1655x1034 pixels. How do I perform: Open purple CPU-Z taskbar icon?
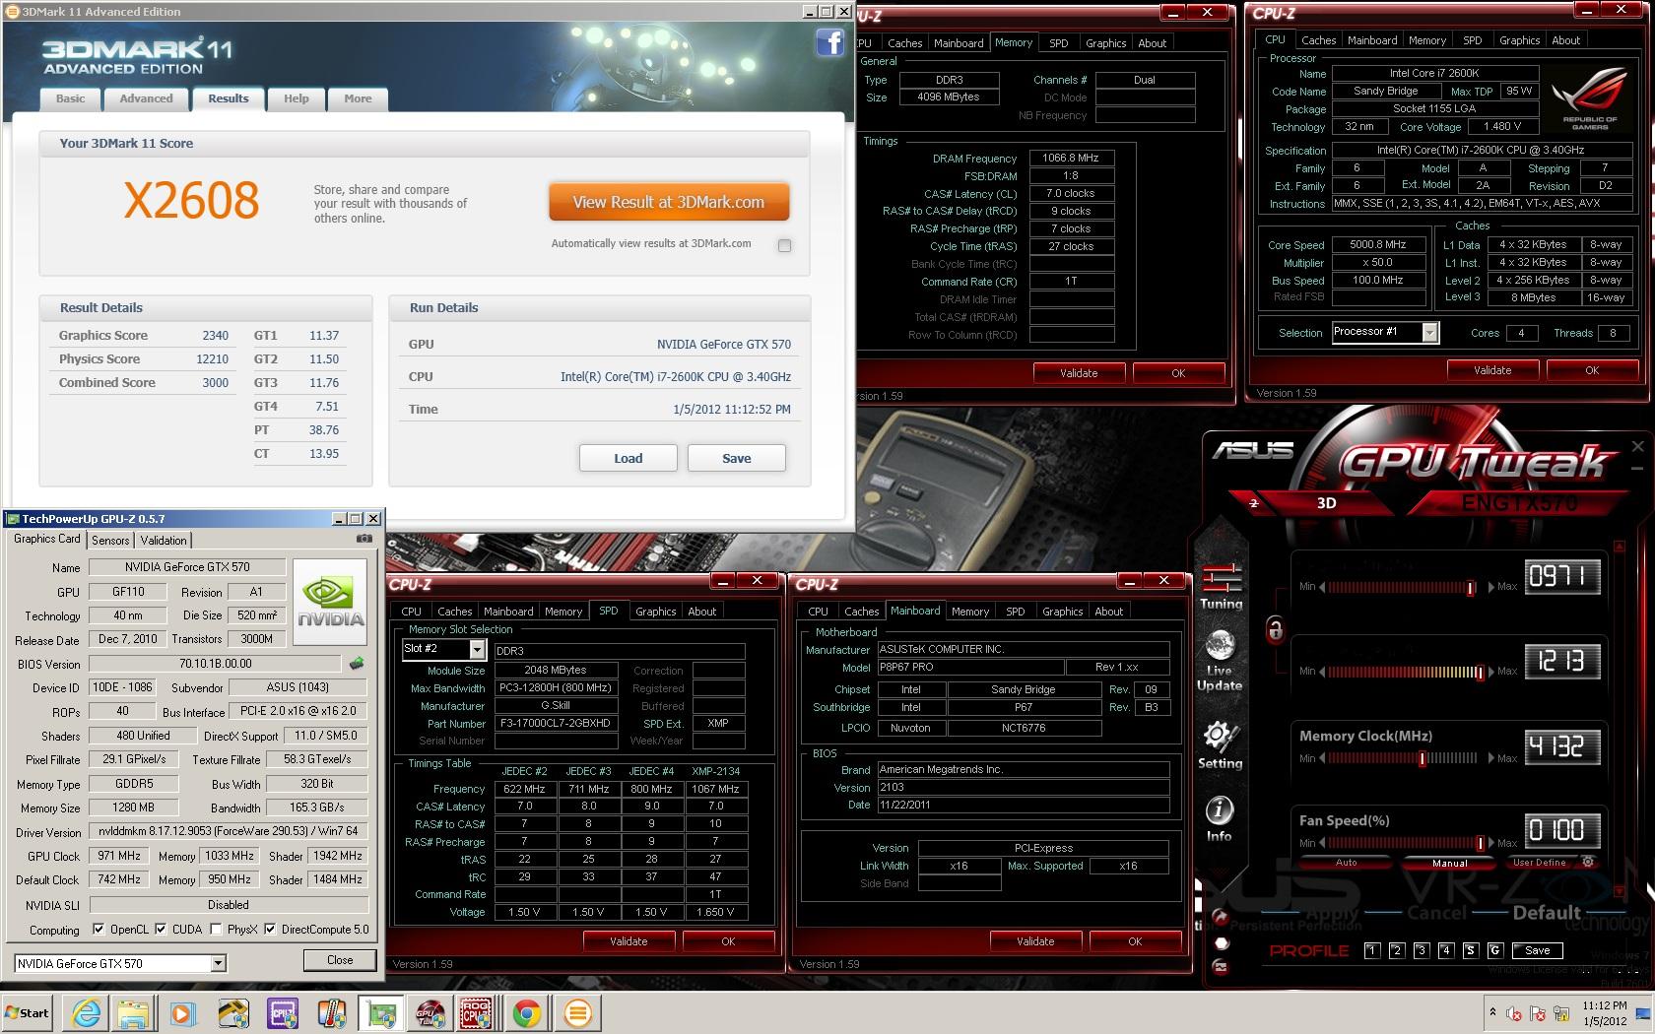click(x=283, y=1012)
